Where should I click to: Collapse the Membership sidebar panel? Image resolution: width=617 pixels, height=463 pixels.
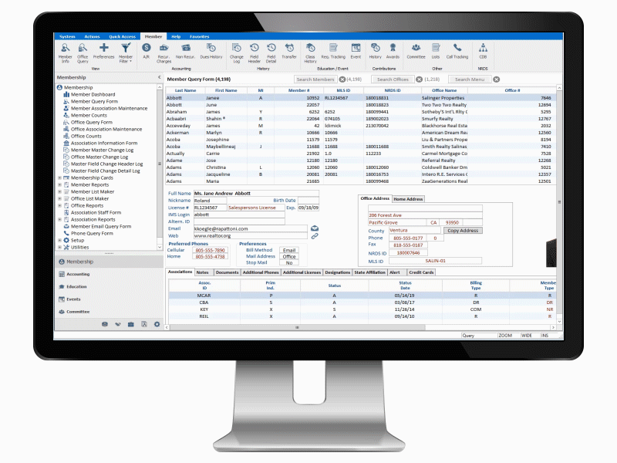(160, 77)
